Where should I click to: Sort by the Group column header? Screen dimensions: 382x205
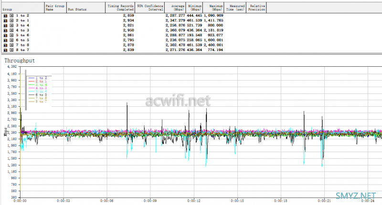[x=22, y=8]
